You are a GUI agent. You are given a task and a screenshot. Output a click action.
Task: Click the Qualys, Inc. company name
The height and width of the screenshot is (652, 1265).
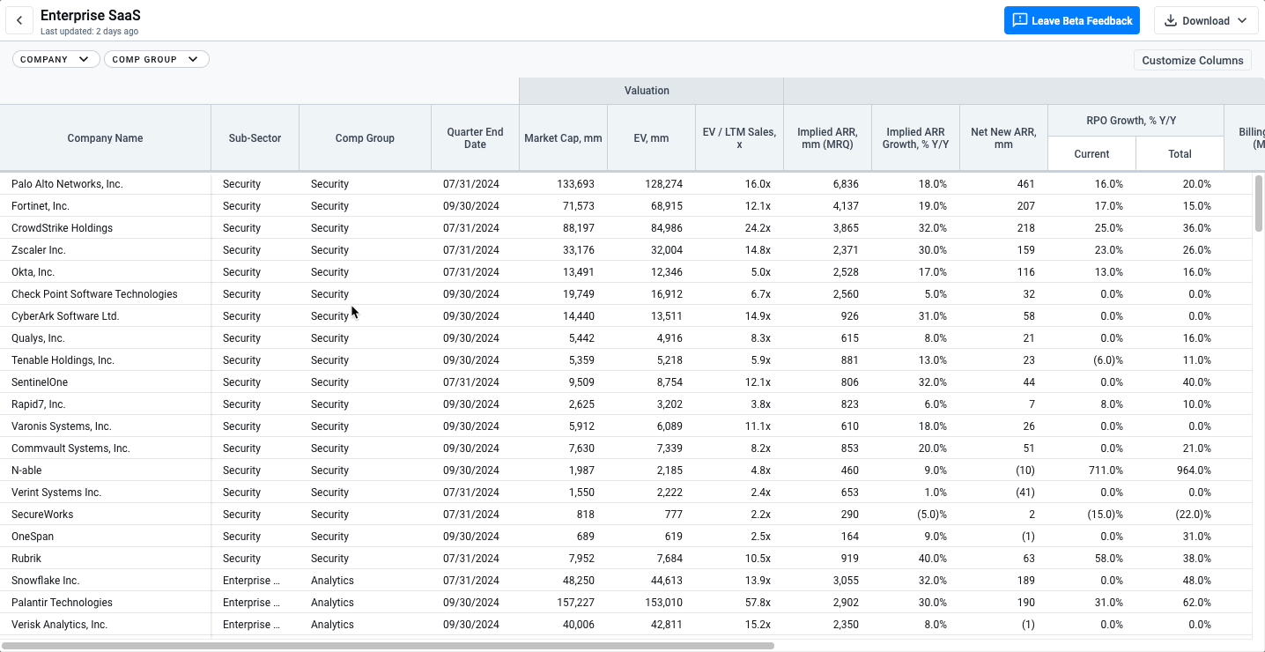pos(38,338)
